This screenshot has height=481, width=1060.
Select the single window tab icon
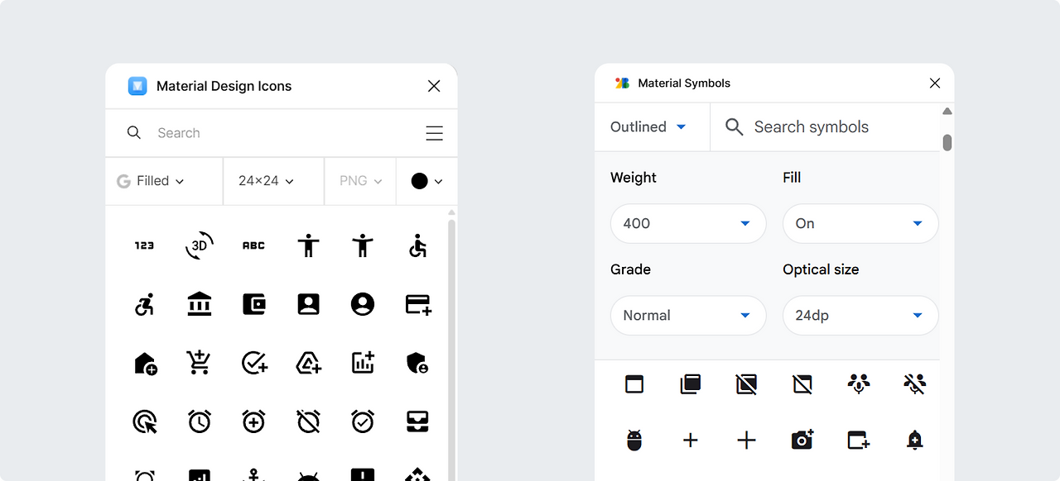click(x=634, y=383)
